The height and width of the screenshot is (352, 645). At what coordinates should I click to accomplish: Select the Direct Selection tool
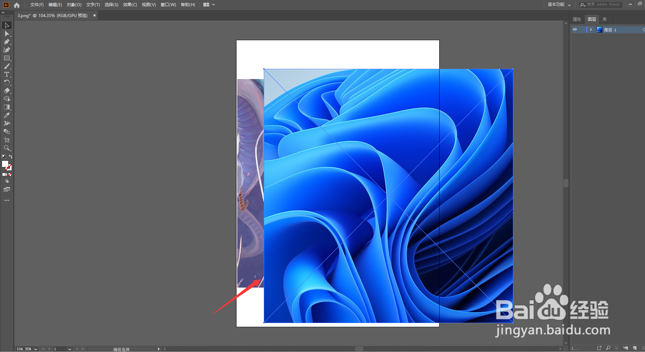6,34
